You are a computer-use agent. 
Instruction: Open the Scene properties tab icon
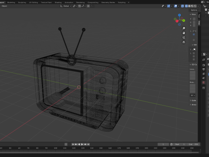(204, 78)
